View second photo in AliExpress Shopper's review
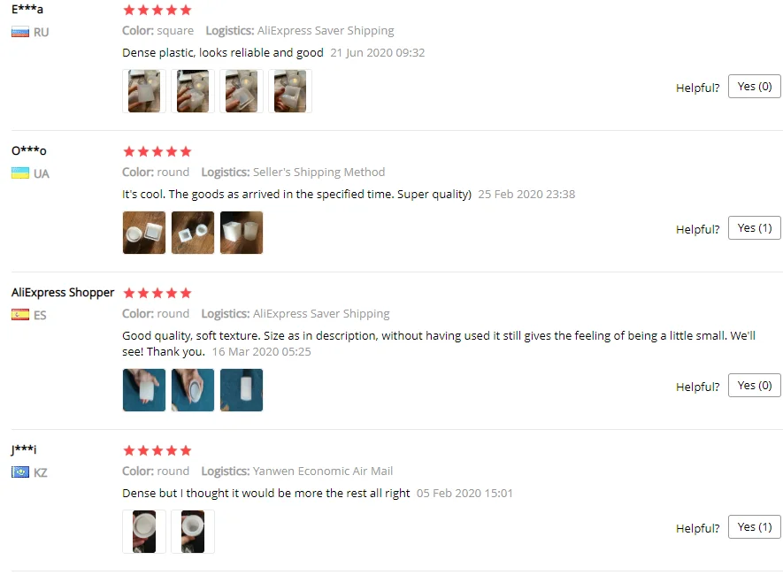The height and width of the screenshot is (575, 783). (193, 390)
